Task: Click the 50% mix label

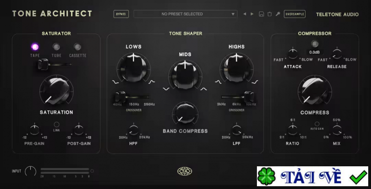Action: pyautogui.click(x=337, y=120)
